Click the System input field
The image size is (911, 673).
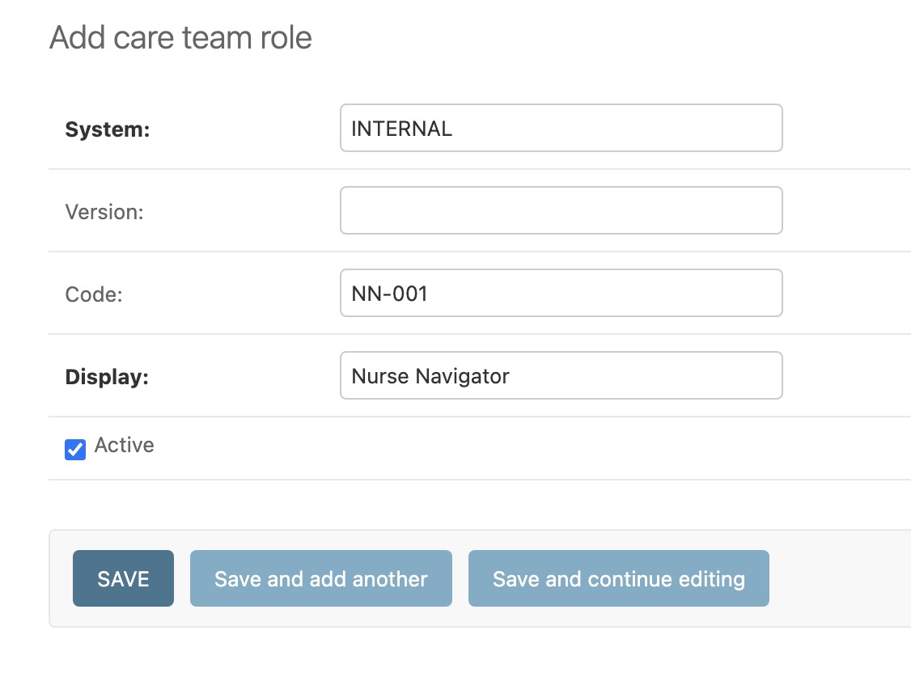point(561,128)
